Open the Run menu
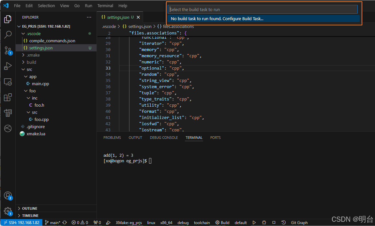Viewport: 375px width, 226px height. (88, 6)
